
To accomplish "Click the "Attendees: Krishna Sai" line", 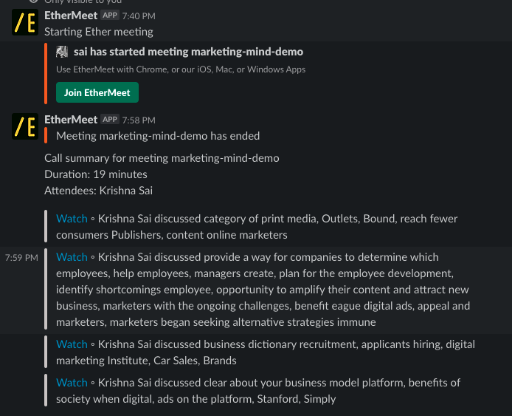I will 98,191.
